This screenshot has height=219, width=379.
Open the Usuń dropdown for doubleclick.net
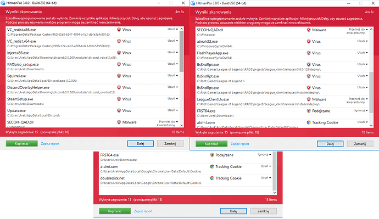tap(266, 178)
